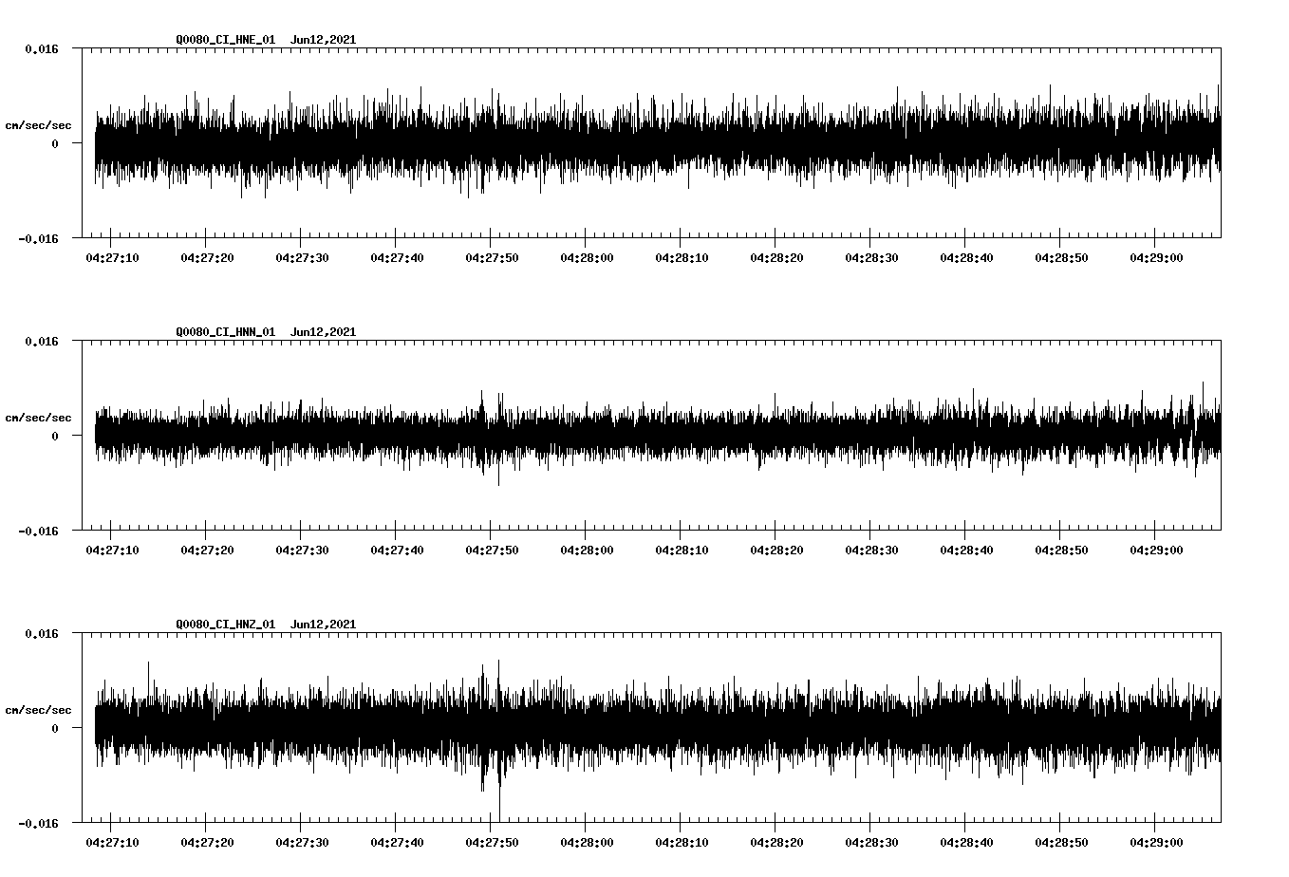Click 04:28:20 time label under HNN plot

tap(776, 550)
